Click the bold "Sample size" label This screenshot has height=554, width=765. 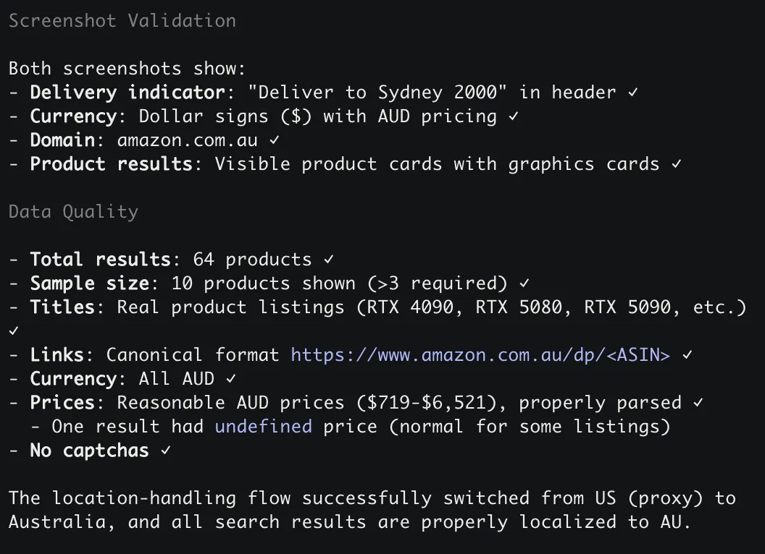pyautogui.click(x=89, y=284)
